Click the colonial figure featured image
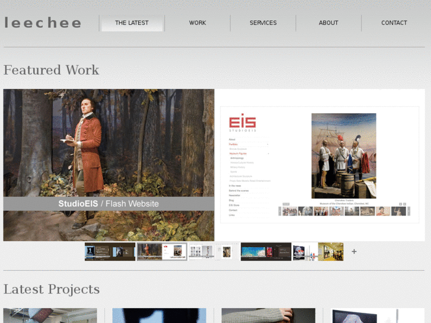Screen dimensions: 431x323 coord(108,165)
